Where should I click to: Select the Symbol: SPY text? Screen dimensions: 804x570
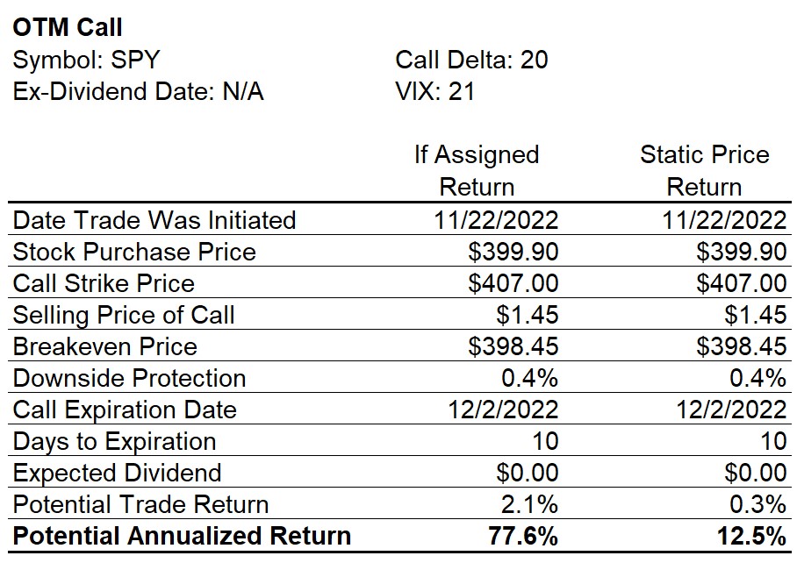tap(86, 60)
